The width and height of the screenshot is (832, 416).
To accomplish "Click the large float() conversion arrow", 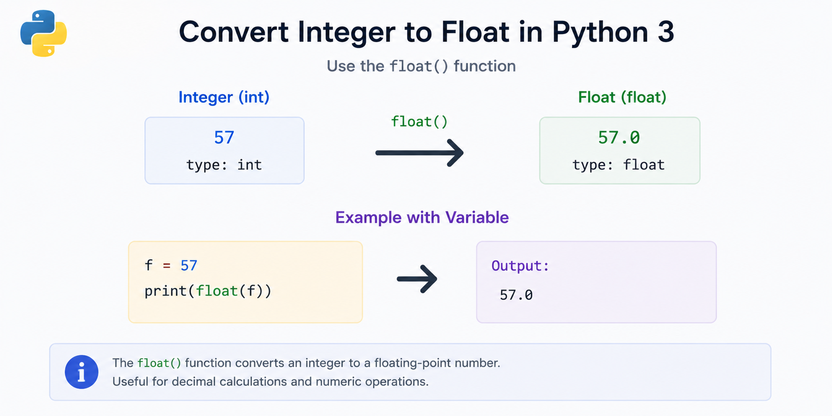I will click(x=419, y=152).
